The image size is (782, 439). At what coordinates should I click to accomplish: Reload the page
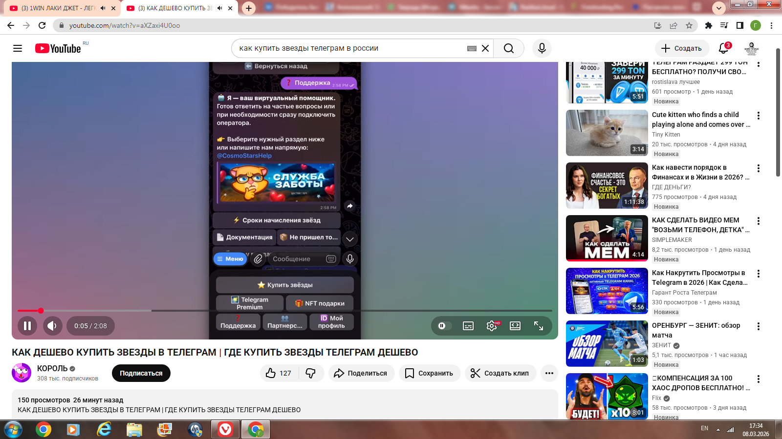(x=42, y=25)
